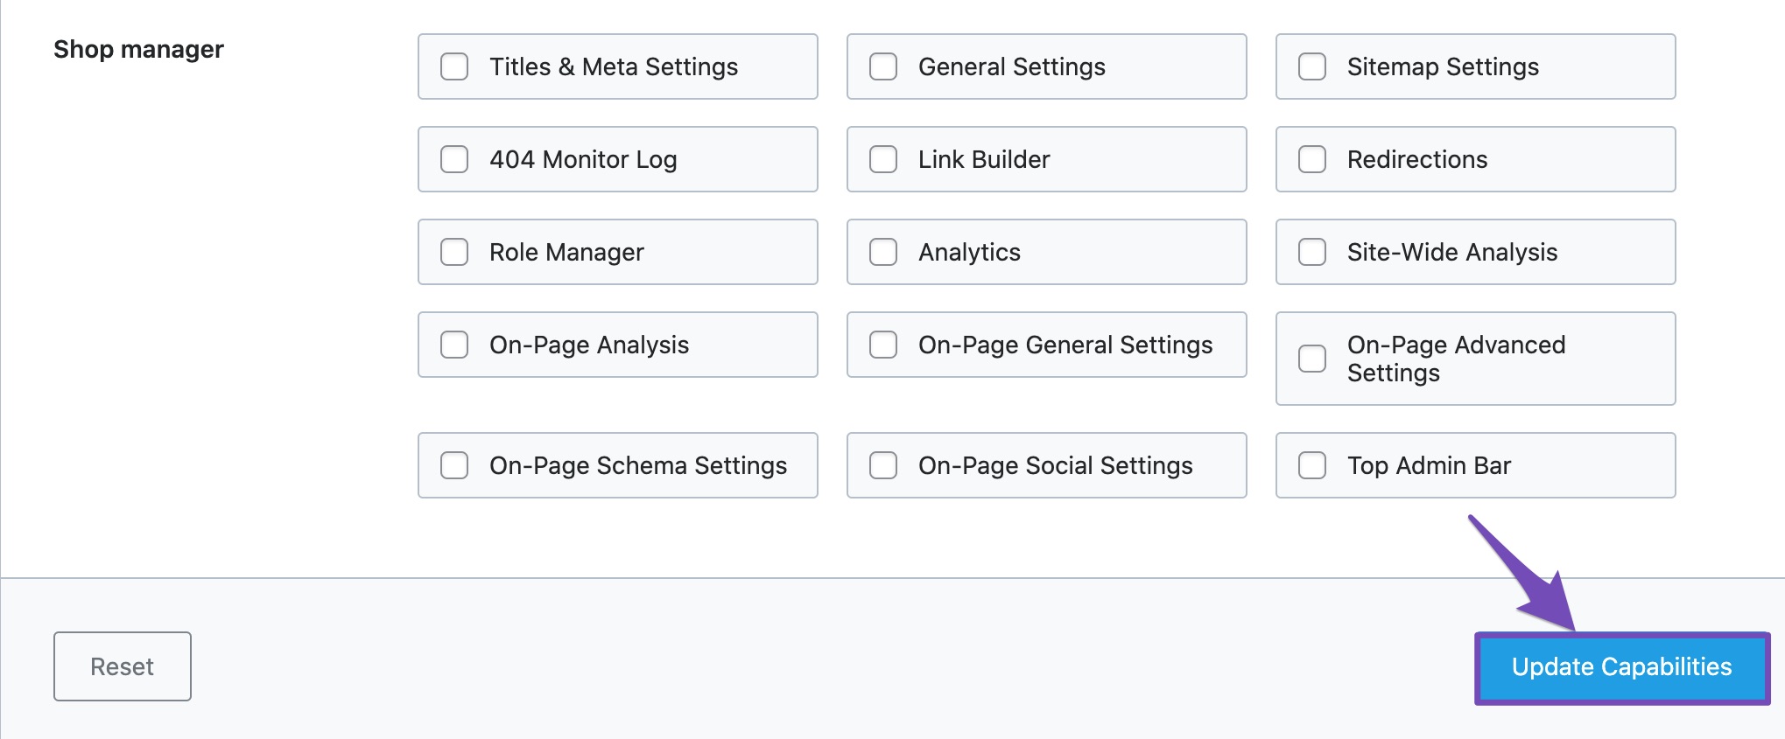This screenshot has height=739, width=1785.
Task: Check the Redirections capability box
Action: click(1312, 159)
